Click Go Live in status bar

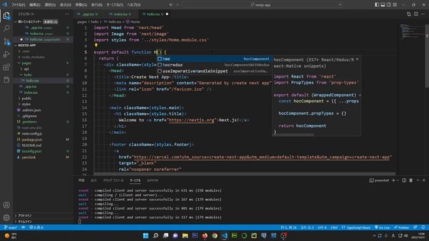(382, 228)
